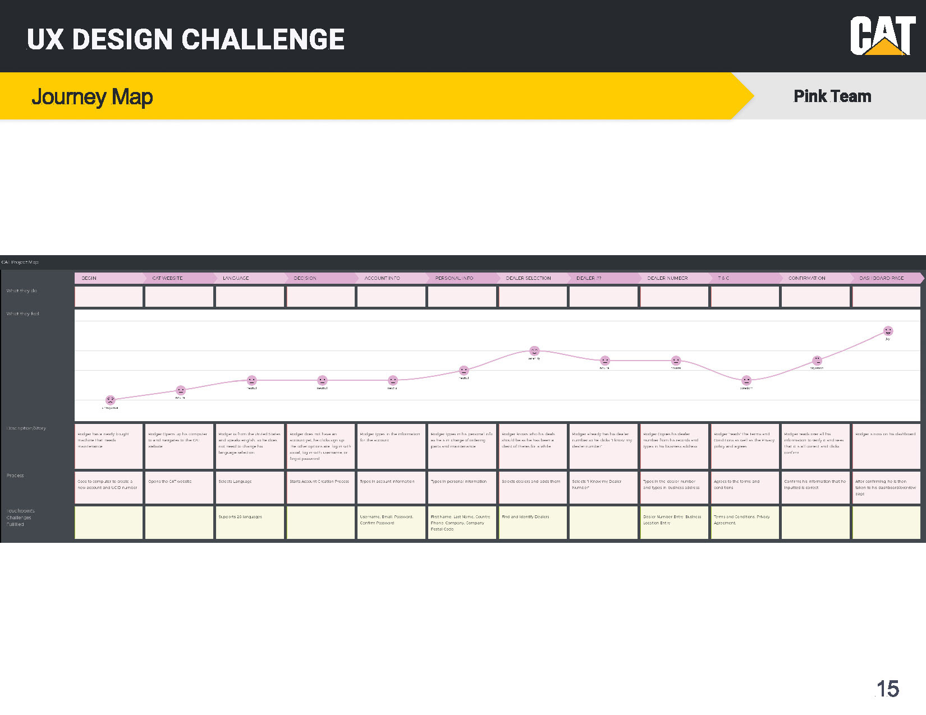Select the neutral emoji in LANGUAGE column
This screenshot has height=715, width=926.
click(x=252, y=380)
